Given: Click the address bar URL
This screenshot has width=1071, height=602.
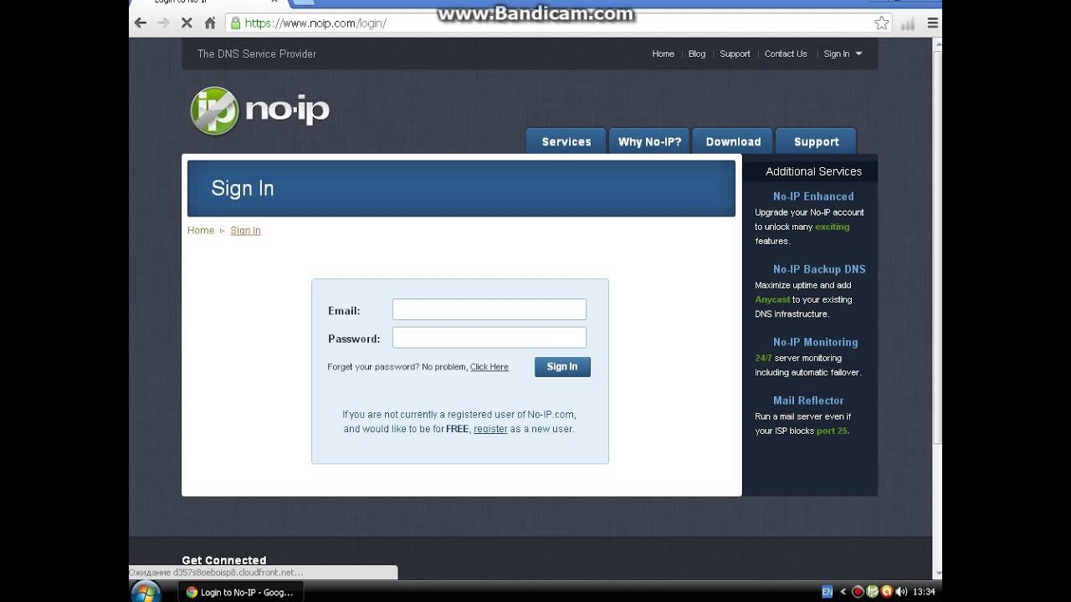Looking at the screenshot, I should pyautogui.click(x=315, y=23).
